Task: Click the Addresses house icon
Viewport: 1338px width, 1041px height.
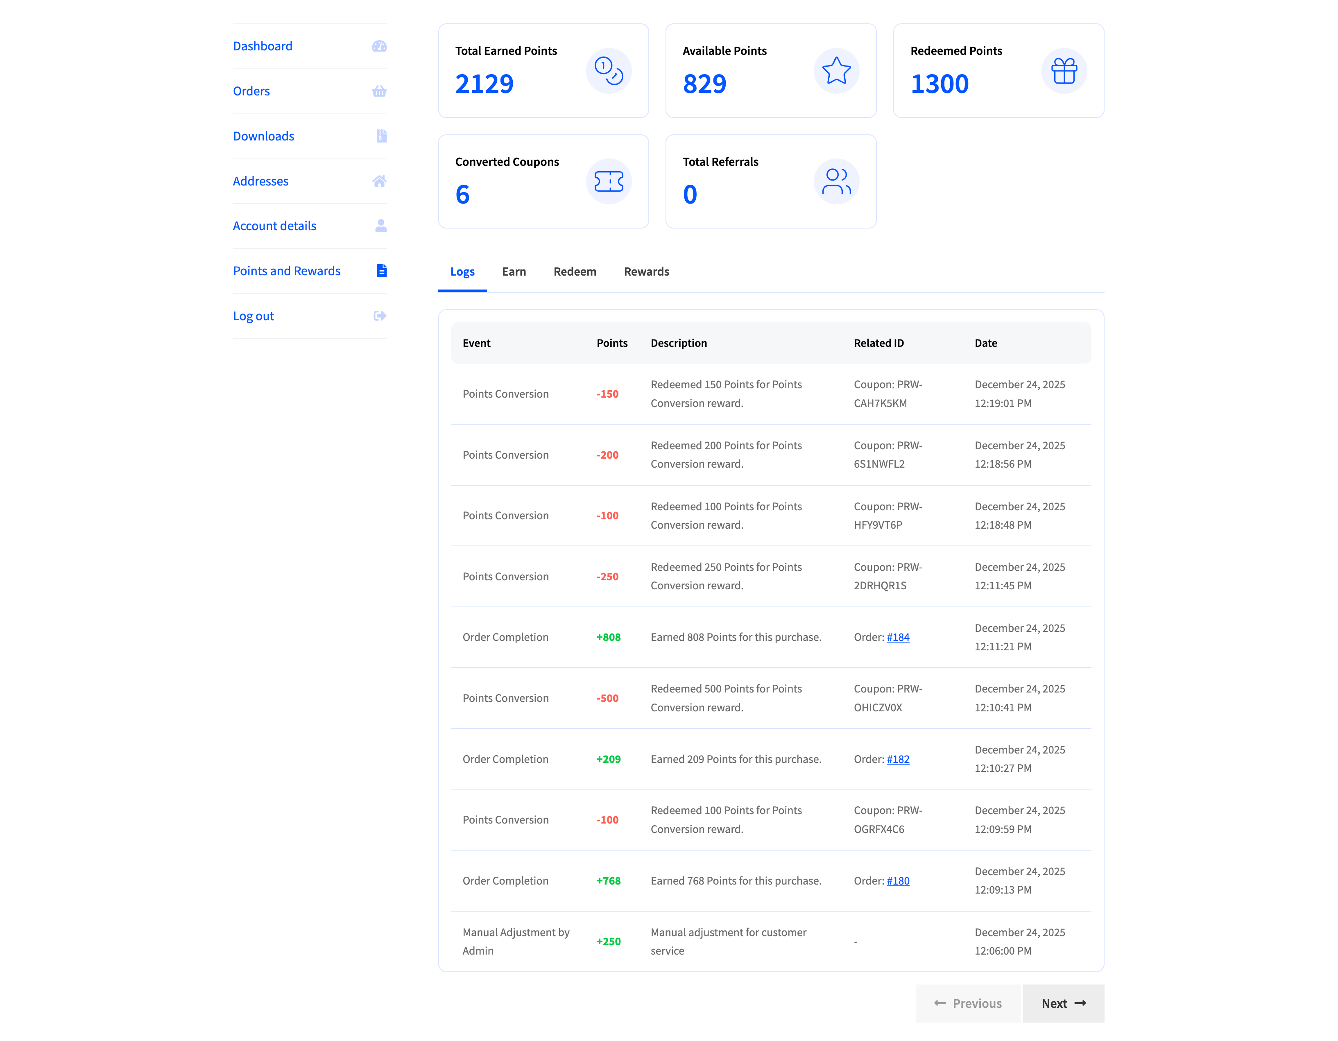Action: click(379, 181)
